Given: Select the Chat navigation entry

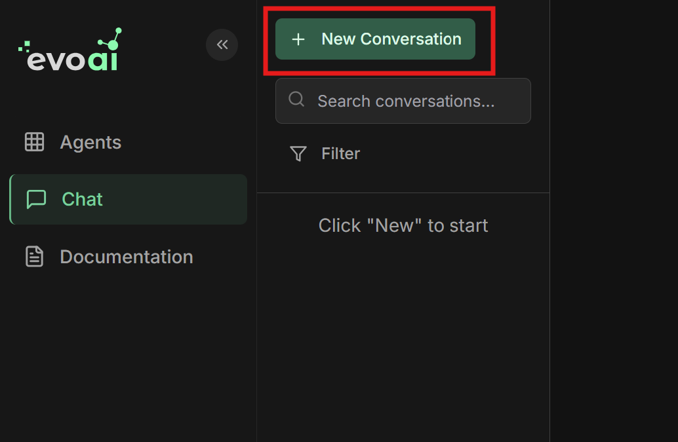Looking at the screenshot, I should (81, 199).
